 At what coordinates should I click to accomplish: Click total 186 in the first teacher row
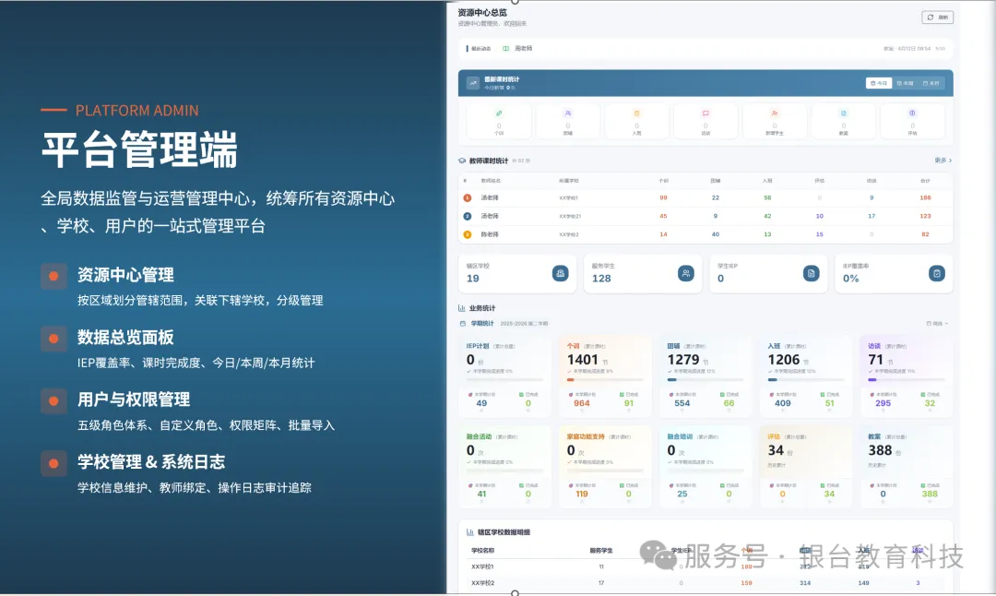(925, 197)
